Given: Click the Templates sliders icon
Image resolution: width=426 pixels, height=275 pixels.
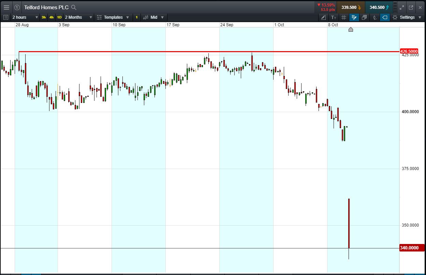Looking at the screenshot, I should (x=99, y=17).
